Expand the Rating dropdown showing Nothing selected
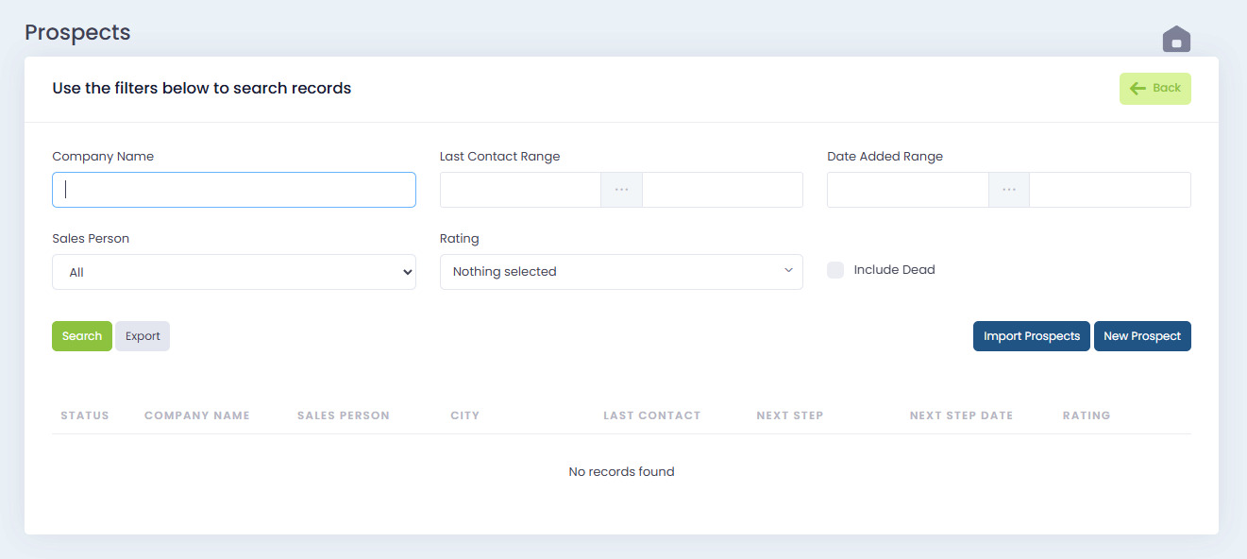1247x559 pixels. (x=621, y=272)
